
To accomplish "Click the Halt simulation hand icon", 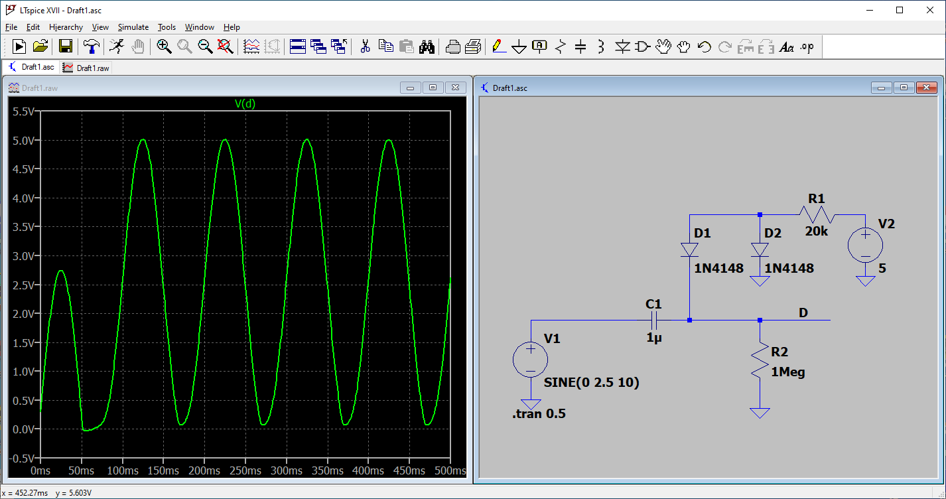I will (x=138, y=46).
